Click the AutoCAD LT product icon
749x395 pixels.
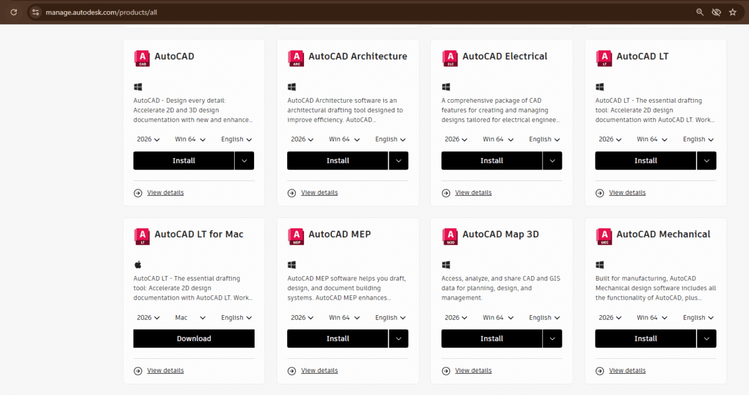coord(604,57)
